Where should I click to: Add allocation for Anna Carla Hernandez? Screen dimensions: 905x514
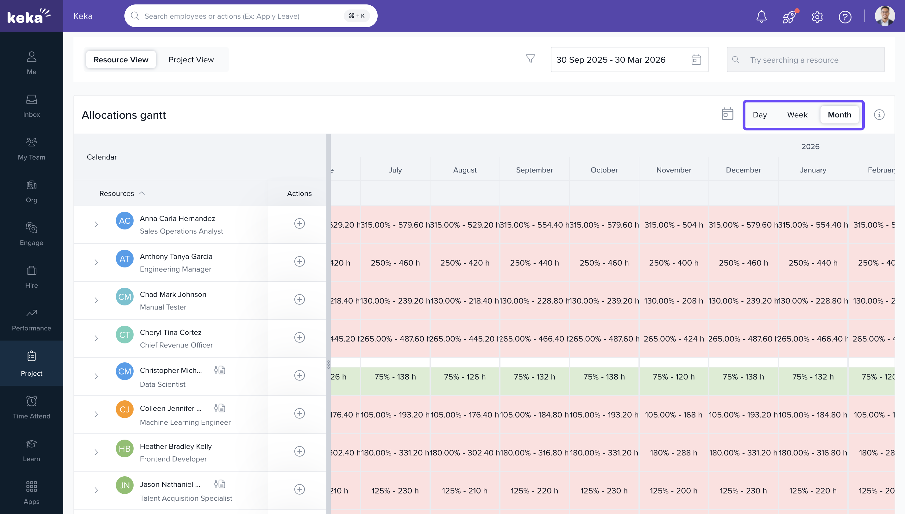pos(299,223)
